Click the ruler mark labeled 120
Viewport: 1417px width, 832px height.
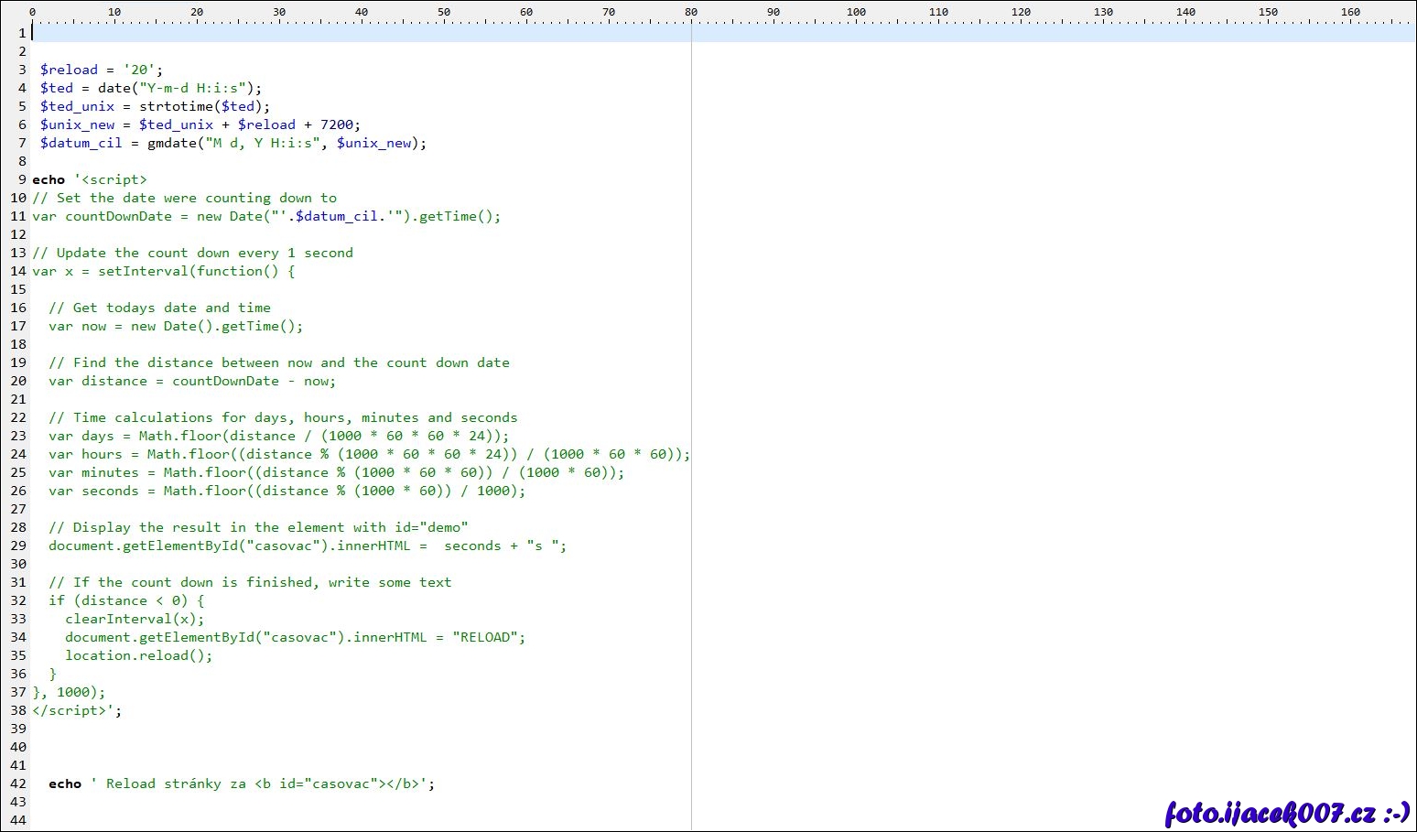(1021, 12)
